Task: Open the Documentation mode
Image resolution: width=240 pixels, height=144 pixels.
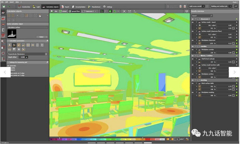Action: pos(79,7)
